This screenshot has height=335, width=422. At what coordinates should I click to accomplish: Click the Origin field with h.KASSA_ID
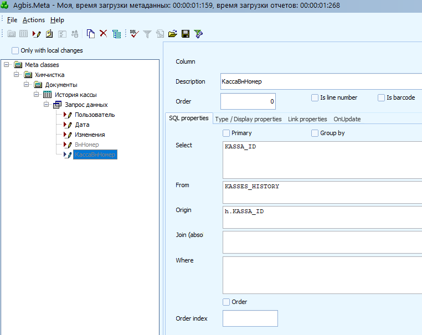(x=322, y=218)
